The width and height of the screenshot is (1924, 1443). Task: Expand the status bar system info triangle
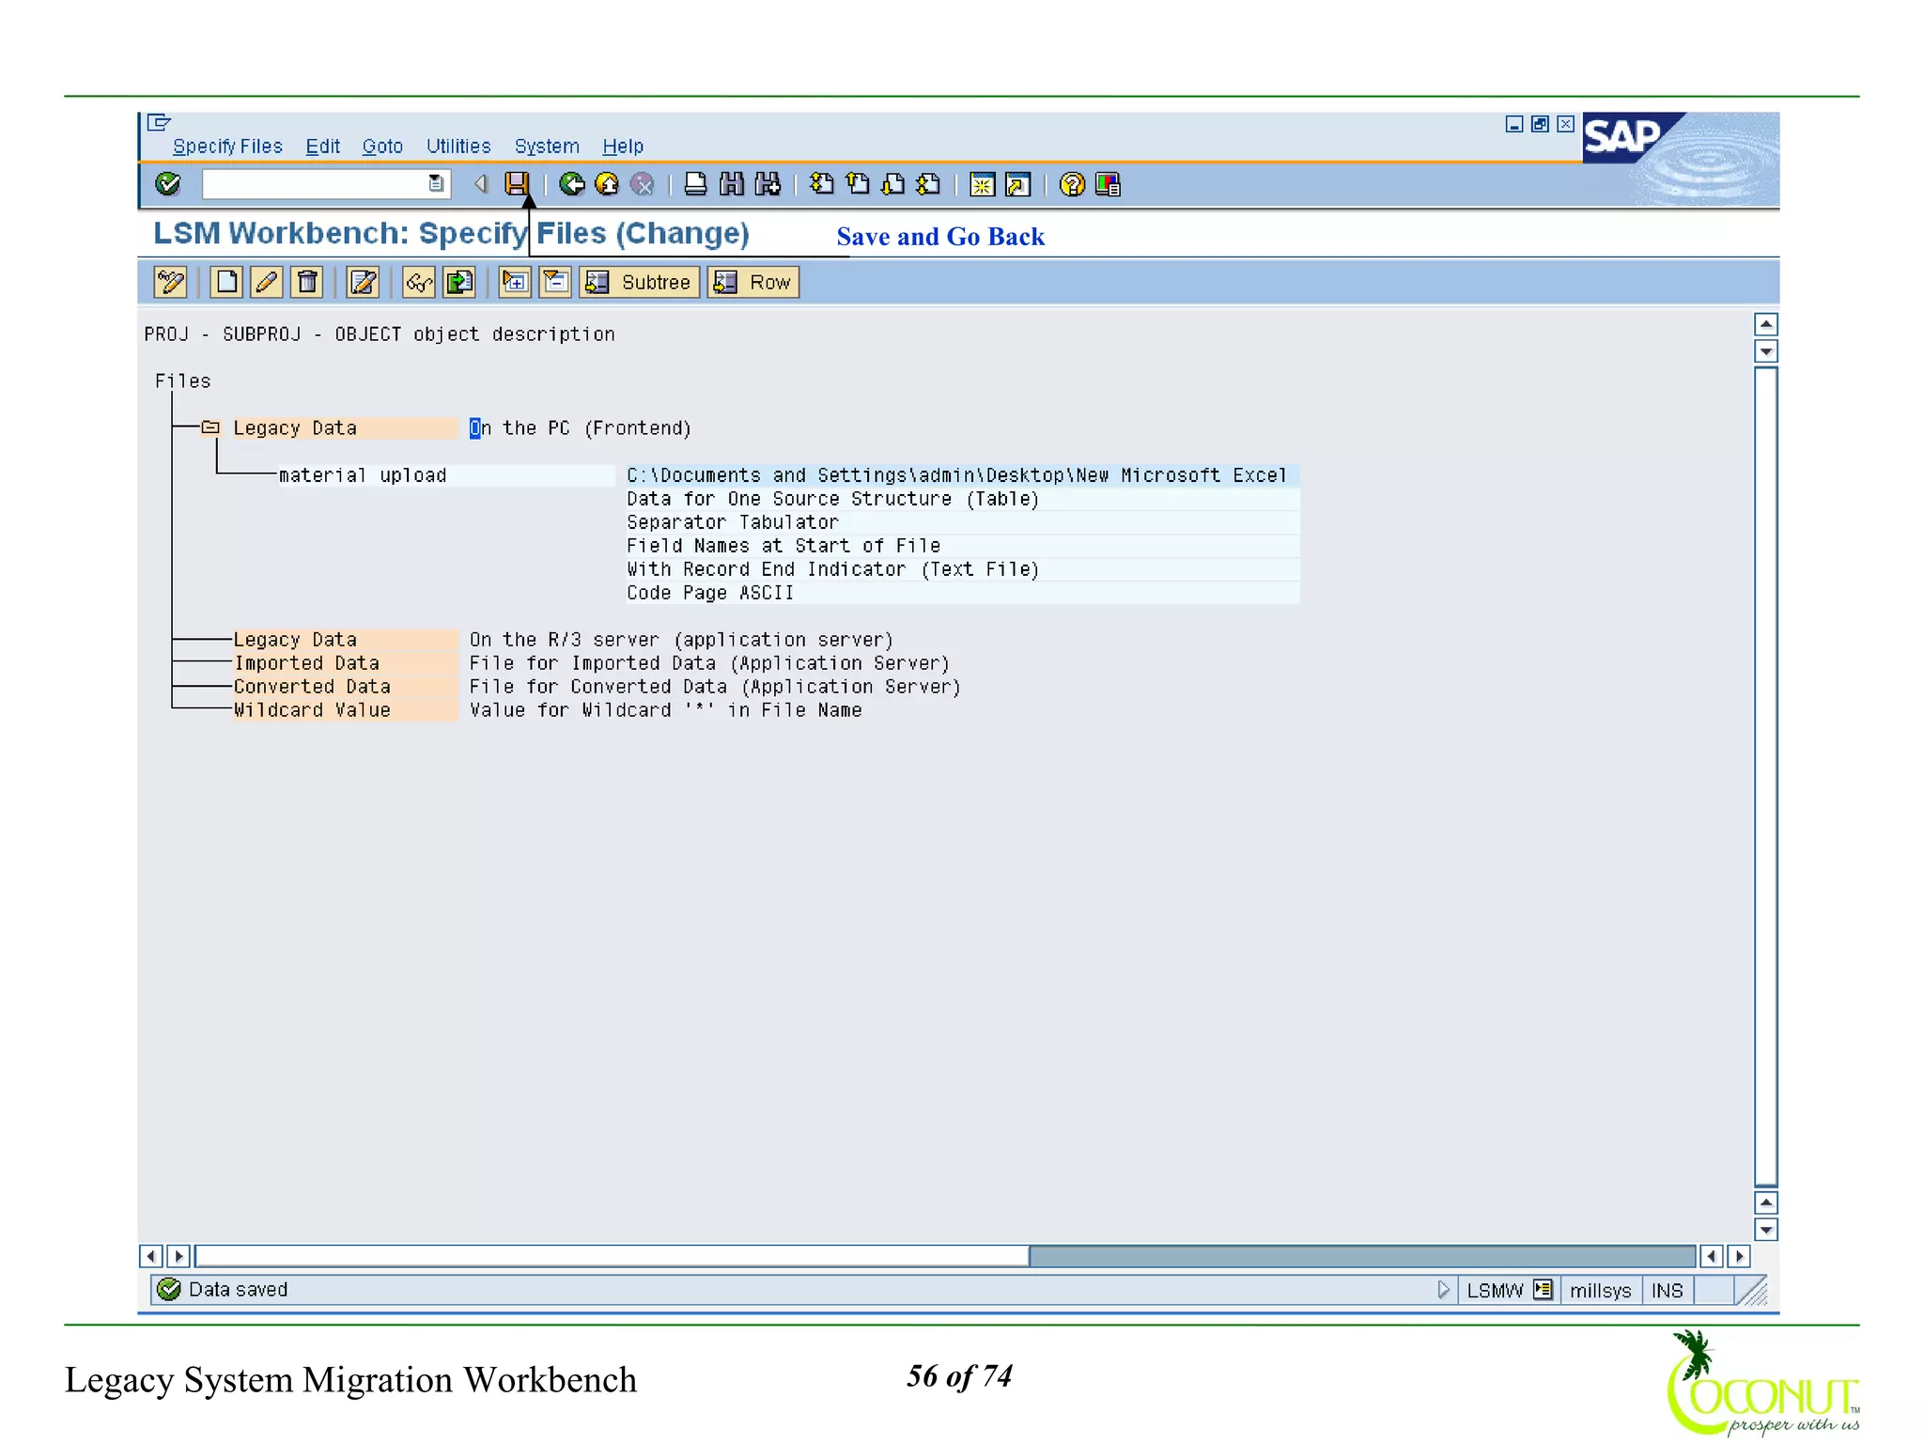coord(1443,1290)
